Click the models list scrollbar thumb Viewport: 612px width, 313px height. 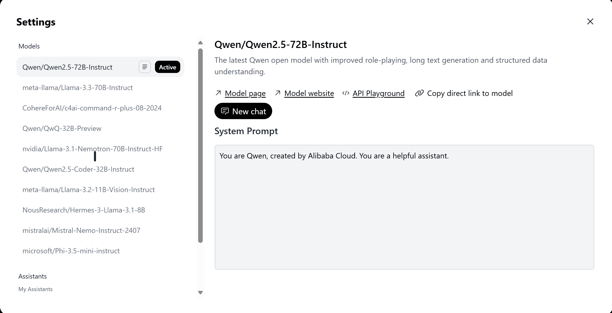pyautogui.click(x=200, y=145)
